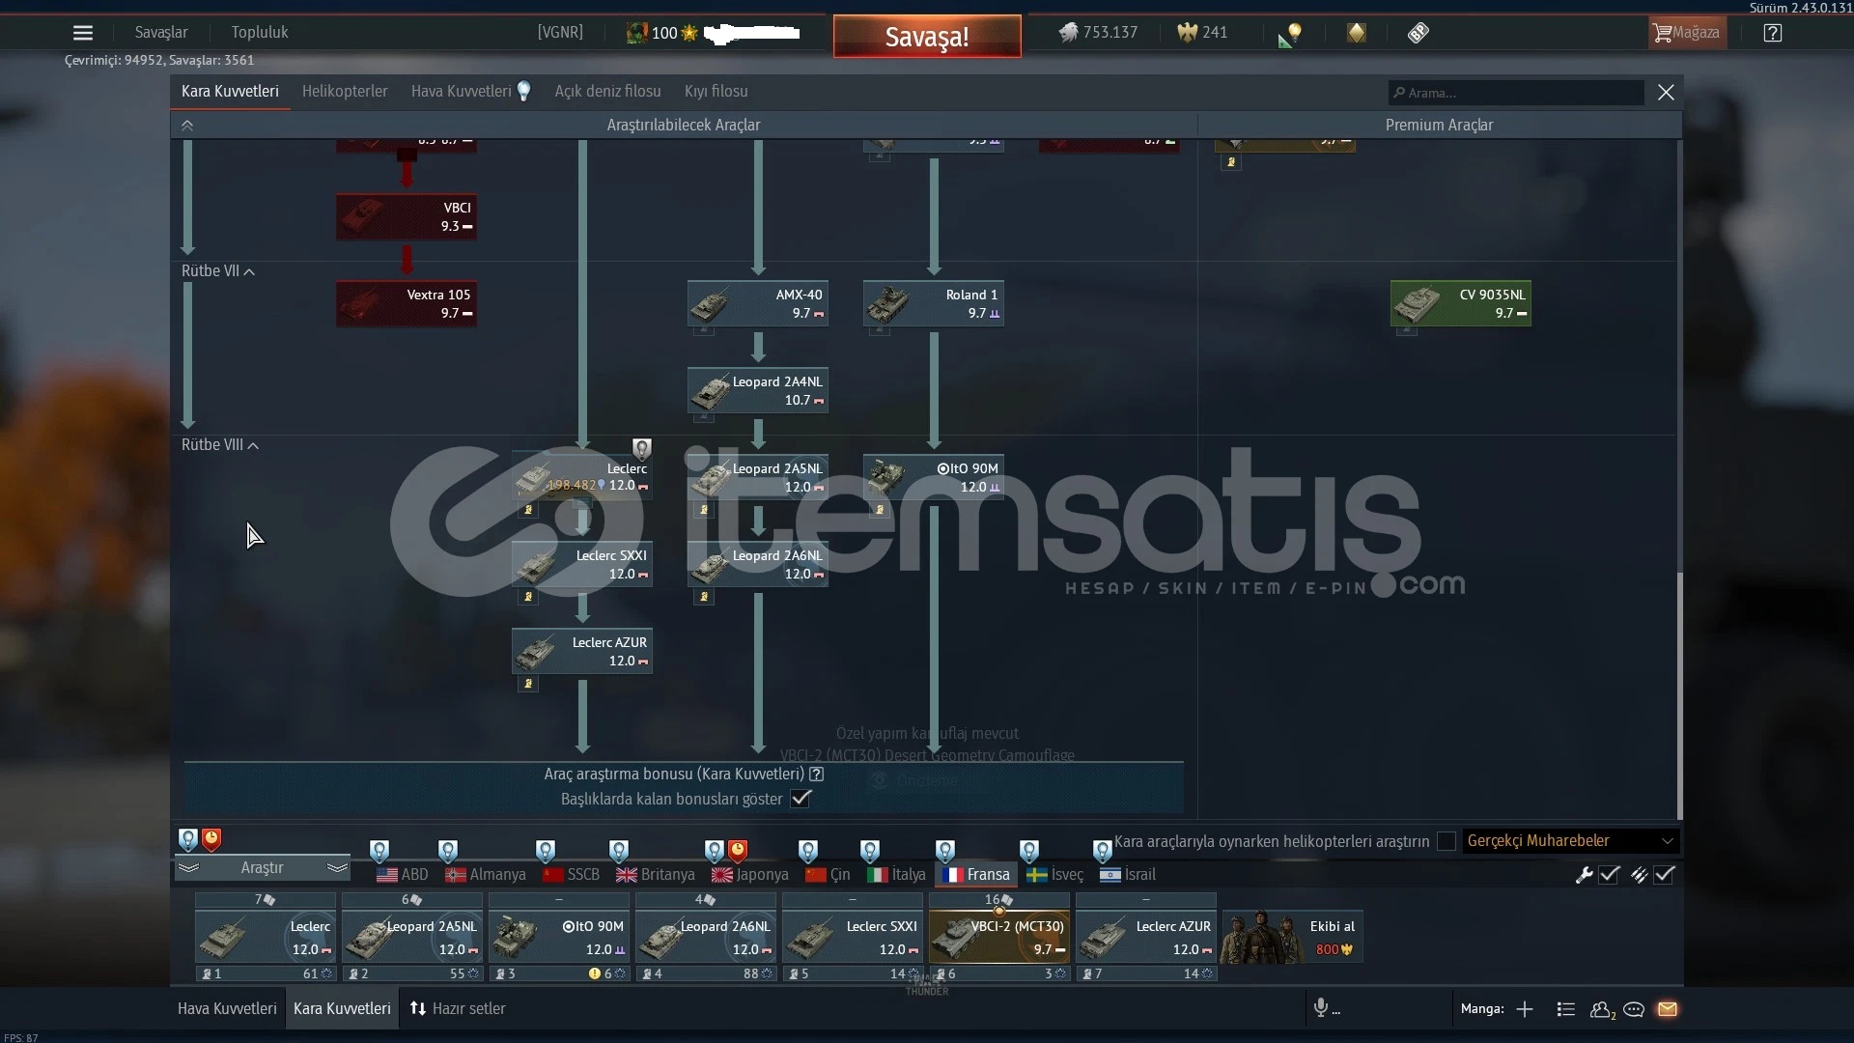This screenshot has width=1854, height=1043.
Task: Select Çin nation tab
Action: pos(828,875)
